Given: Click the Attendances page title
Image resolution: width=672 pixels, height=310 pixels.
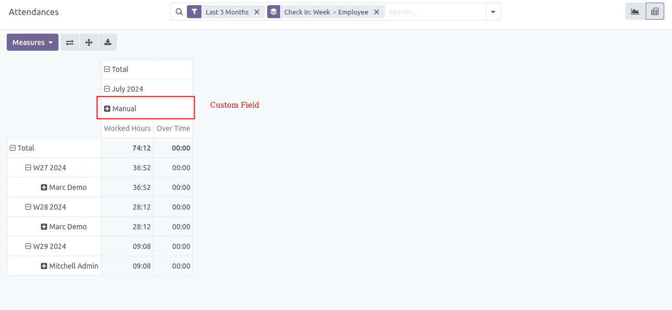Looking at the screenshot, I should pos(34,11).
